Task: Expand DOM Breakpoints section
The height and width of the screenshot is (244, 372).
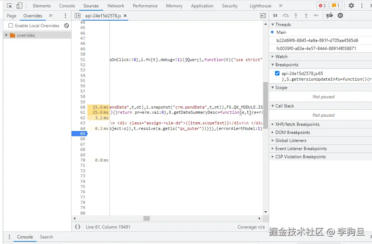Action: (272, 132)
